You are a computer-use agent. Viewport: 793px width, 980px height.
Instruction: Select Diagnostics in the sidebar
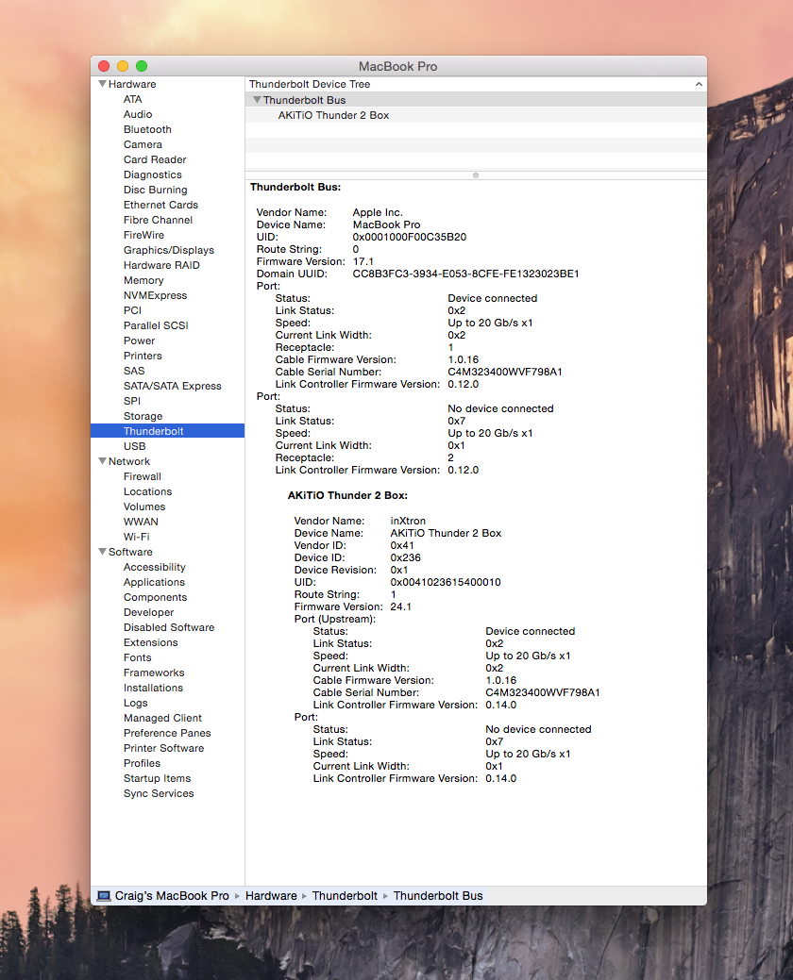point(153,175)
